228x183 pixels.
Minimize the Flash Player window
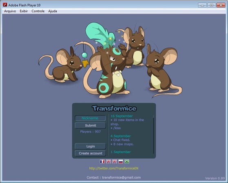pyautogui.click(x=202, y=5)
